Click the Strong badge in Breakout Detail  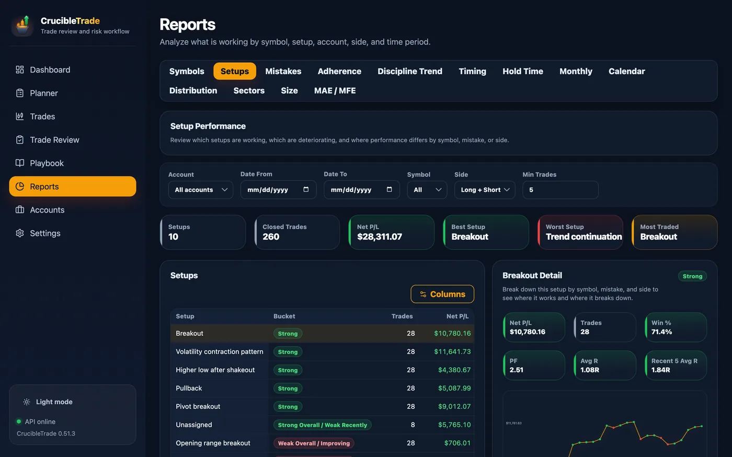[x=692, y=276]
